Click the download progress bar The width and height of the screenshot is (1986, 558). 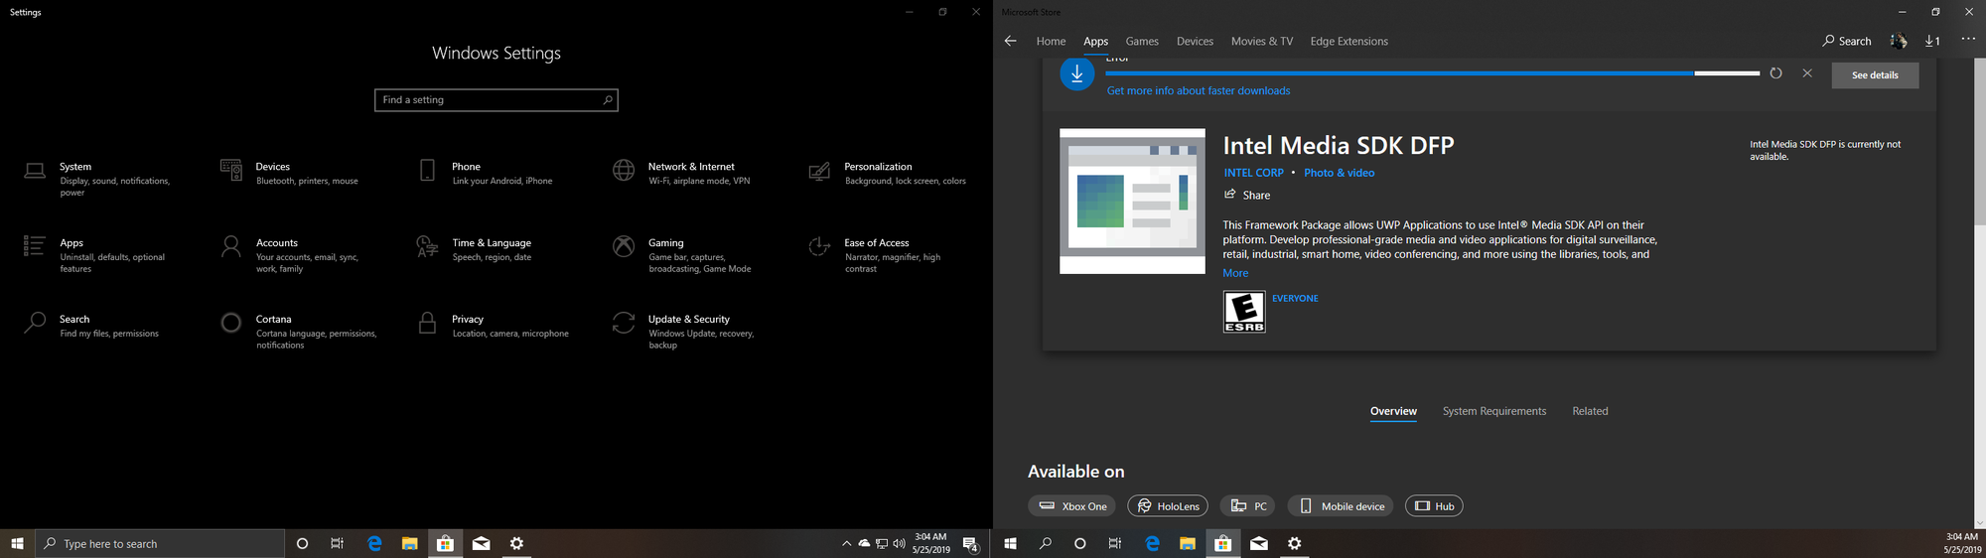click(1432, 73)
